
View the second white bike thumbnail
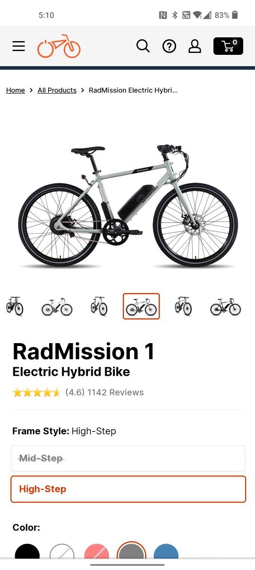tap(57, 306)
